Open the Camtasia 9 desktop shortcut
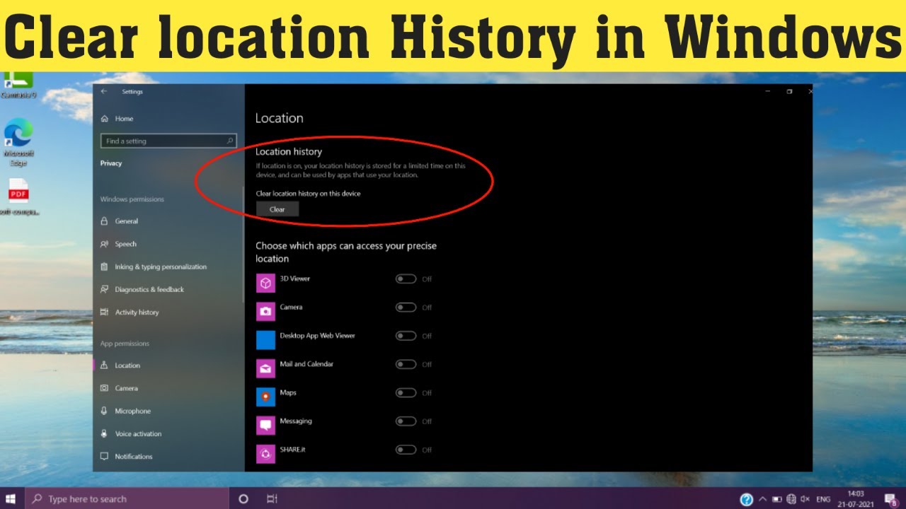The width and height of the screenshot is (906, 509). (18, 85)
